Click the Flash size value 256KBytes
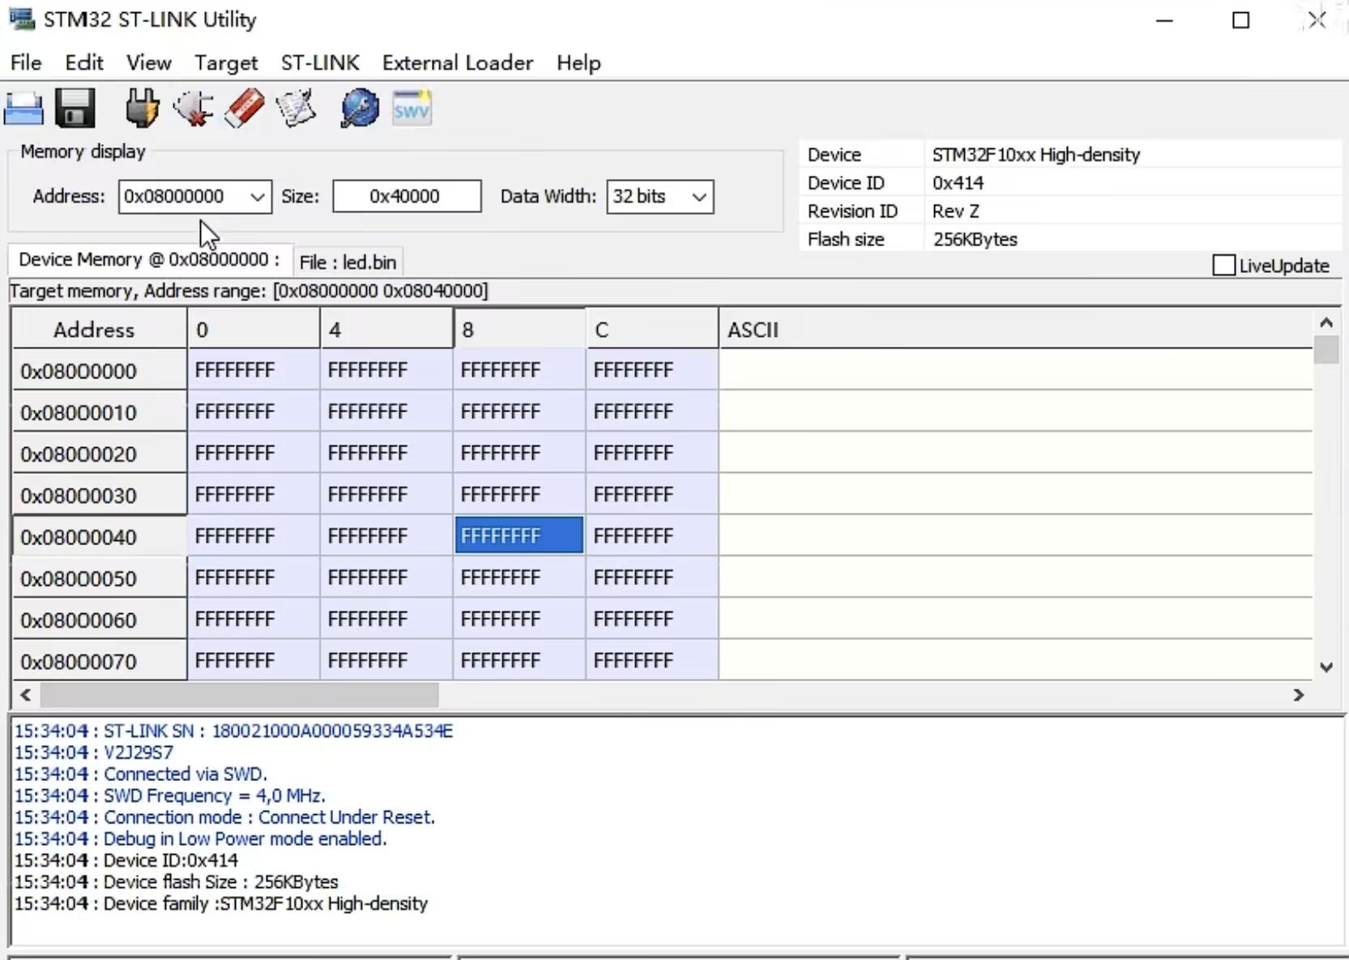Screen dimensions: 1349x960 (975, 239)
